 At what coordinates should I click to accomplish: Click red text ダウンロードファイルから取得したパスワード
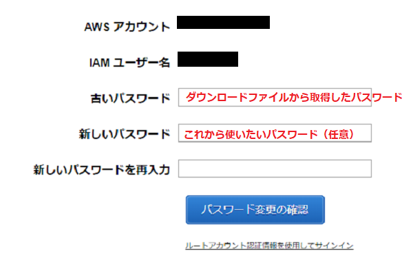pos(294,97)
